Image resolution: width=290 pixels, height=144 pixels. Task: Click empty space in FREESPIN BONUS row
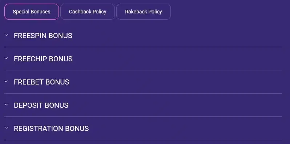[x=176, y=36]
